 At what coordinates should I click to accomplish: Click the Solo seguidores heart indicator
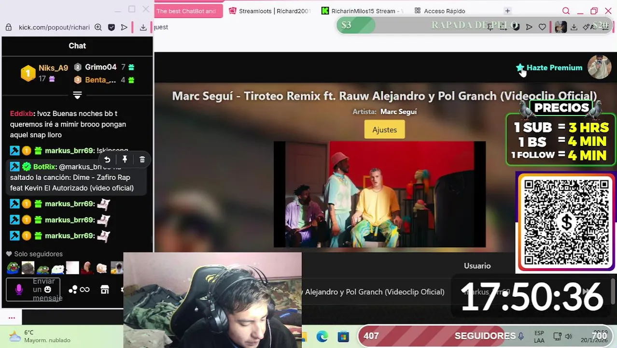pyautogui.click(x=9, y=254)
